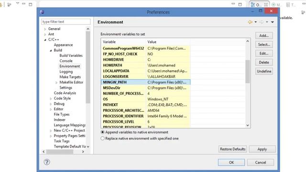Select Task Tags in the tree
Image resolution: width=306 pixels, height=172 pixels.
(62, 141)
